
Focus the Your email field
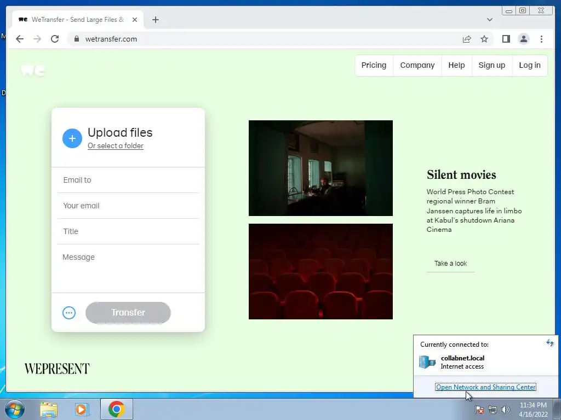pos(128,206)
